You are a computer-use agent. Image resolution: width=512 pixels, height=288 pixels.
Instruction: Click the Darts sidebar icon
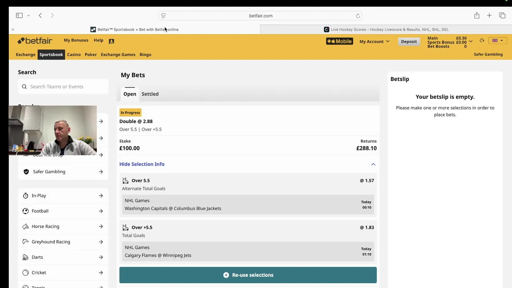(26, 257)
